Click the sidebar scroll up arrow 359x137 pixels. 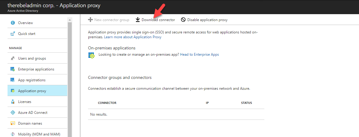pyautogui.click(x=70, y=20)
